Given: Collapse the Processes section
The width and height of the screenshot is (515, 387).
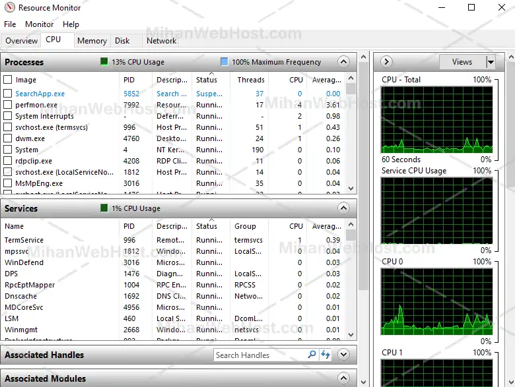Looking at the screenshot, I should [343, 62].
